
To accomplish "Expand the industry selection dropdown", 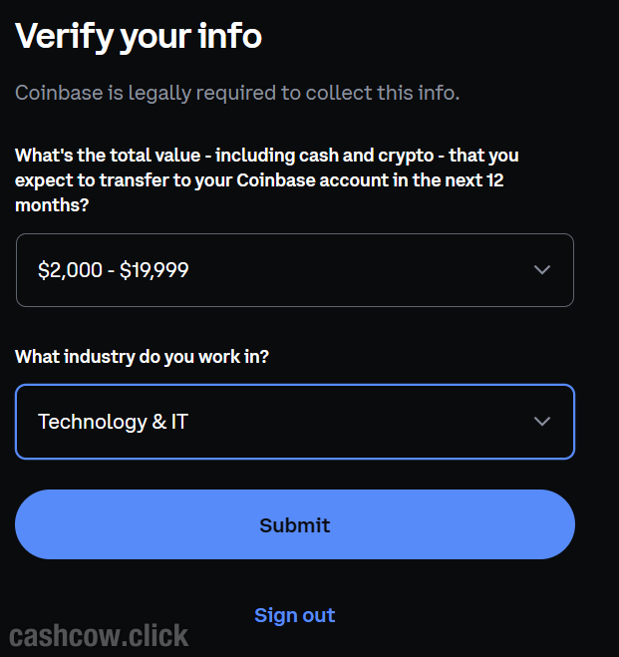I will coord(294,422).
